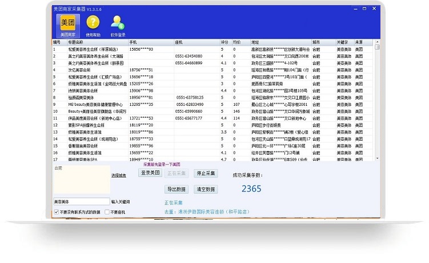Click the 地址 column header
Image resolution: width=429 pixels, height=263 pixels.
coord(280,42)
